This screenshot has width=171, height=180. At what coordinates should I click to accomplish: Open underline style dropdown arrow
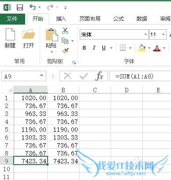coord(111,48)
